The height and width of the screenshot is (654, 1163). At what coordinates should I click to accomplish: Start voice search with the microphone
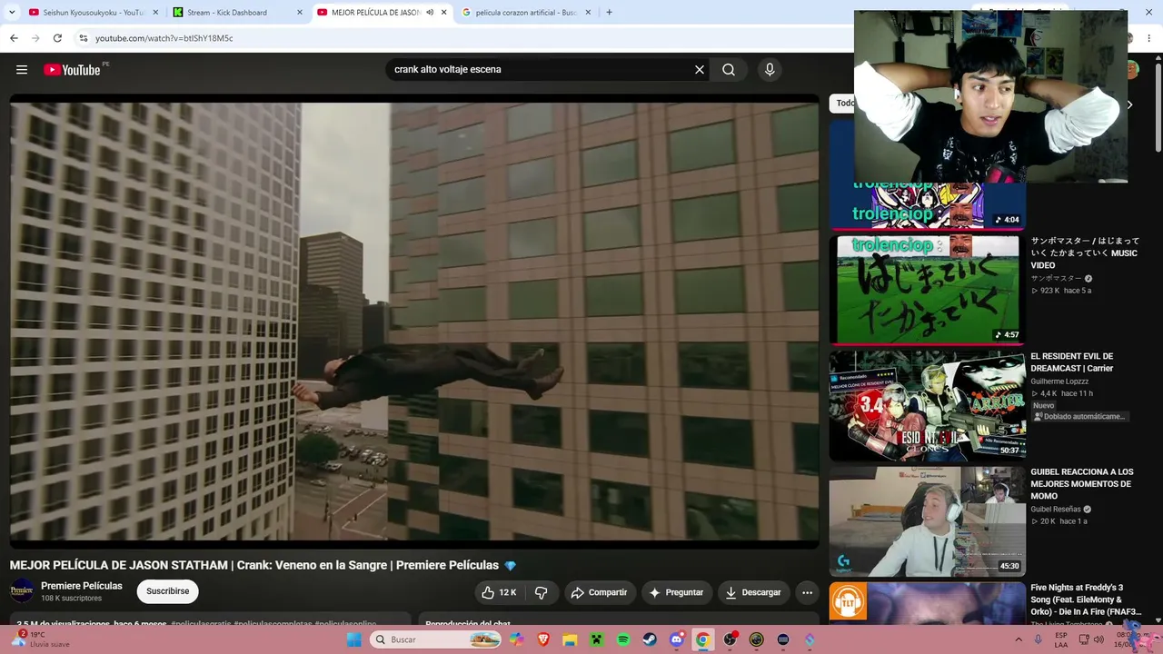pos(770,70)
